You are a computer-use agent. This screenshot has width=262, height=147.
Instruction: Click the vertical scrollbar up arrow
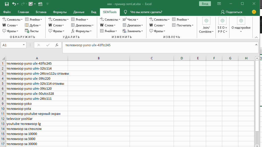(x=257, y=58)
